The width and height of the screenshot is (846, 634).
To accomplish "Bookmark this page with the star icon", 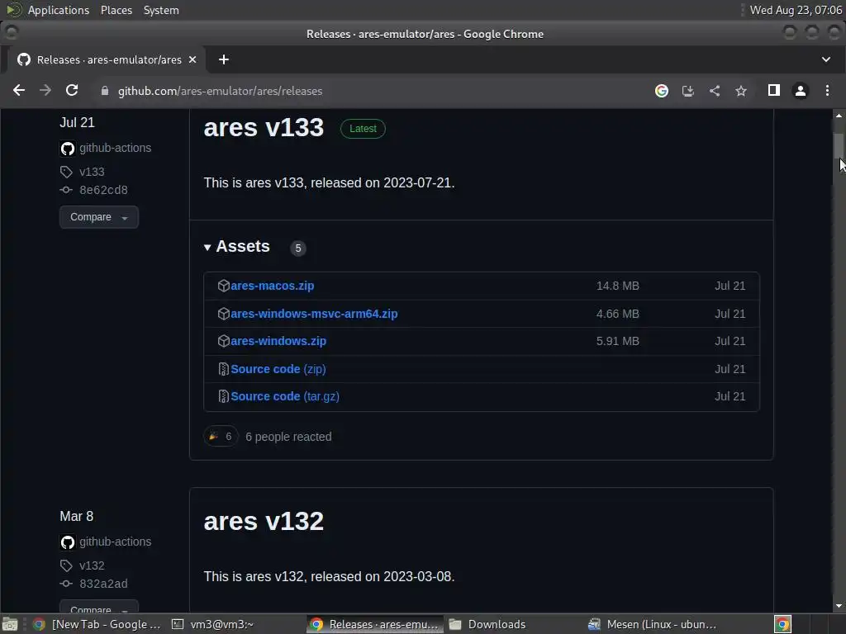I will 741,91.
